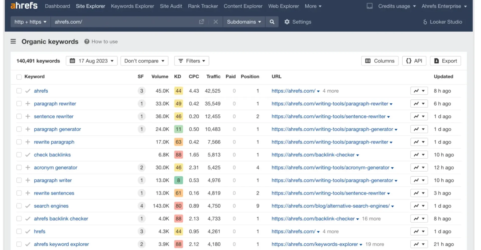The image size is (481, 250).
Task: Add rewrite sentences keyword with plus icon
Action: point(28,193)
